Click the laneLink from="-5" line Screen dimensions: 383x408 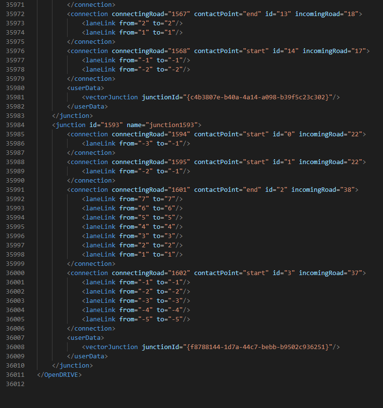tap(136, 319)
